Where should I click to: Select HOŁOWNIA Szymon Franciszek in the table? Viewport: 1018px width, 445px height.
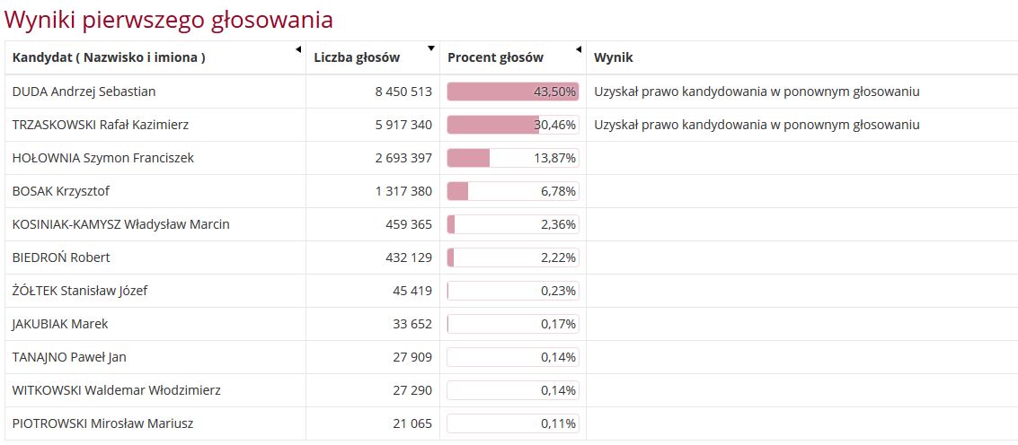pos(103,158)
